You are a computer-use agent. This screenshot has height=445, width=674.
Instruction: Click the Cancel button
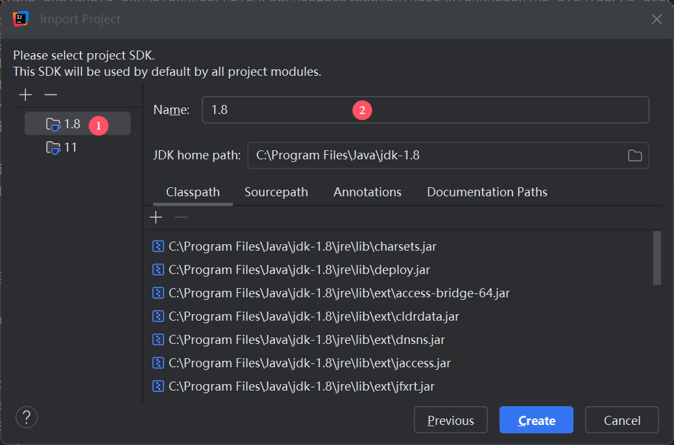tap(621, 420)
